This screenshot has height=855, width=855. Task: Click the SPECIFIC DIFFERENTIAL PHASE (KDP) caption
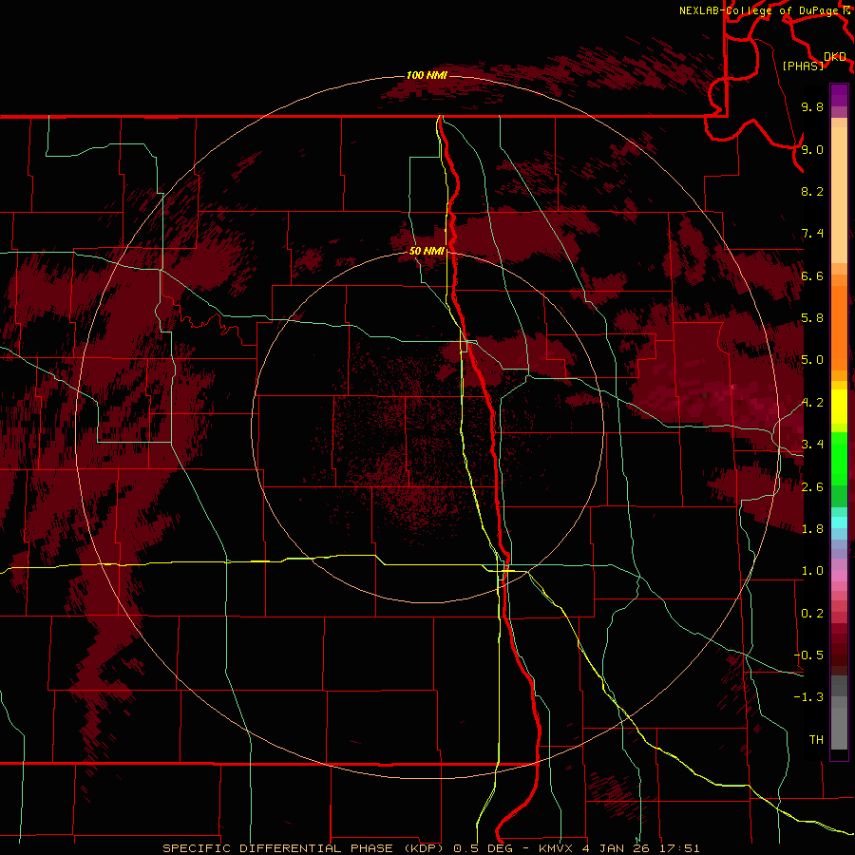point(304,848)
